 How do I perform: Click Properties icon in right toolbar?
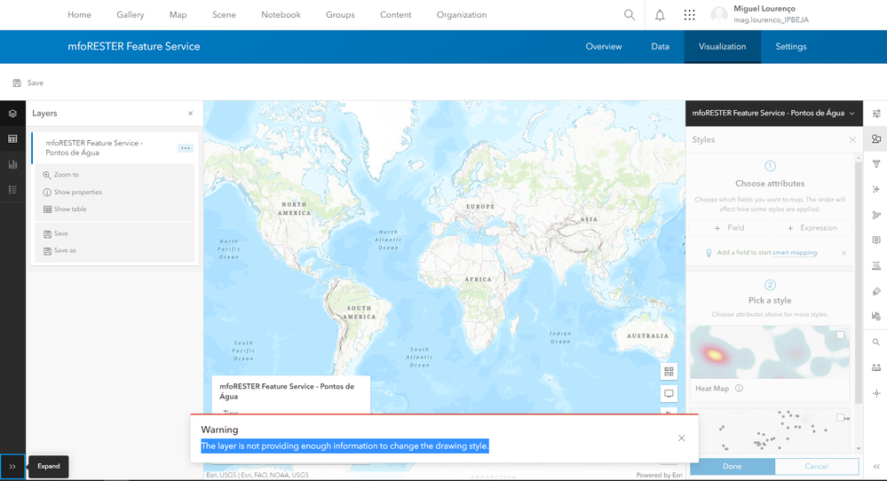(x=876, y=114)
